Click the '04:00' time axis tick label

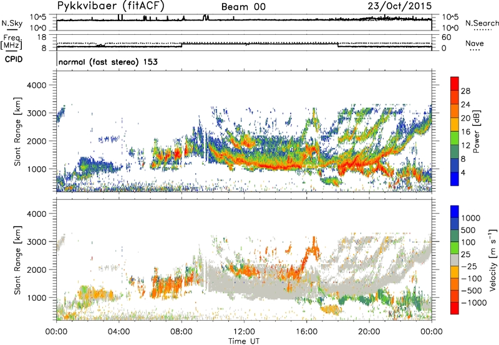pos(119,332)
